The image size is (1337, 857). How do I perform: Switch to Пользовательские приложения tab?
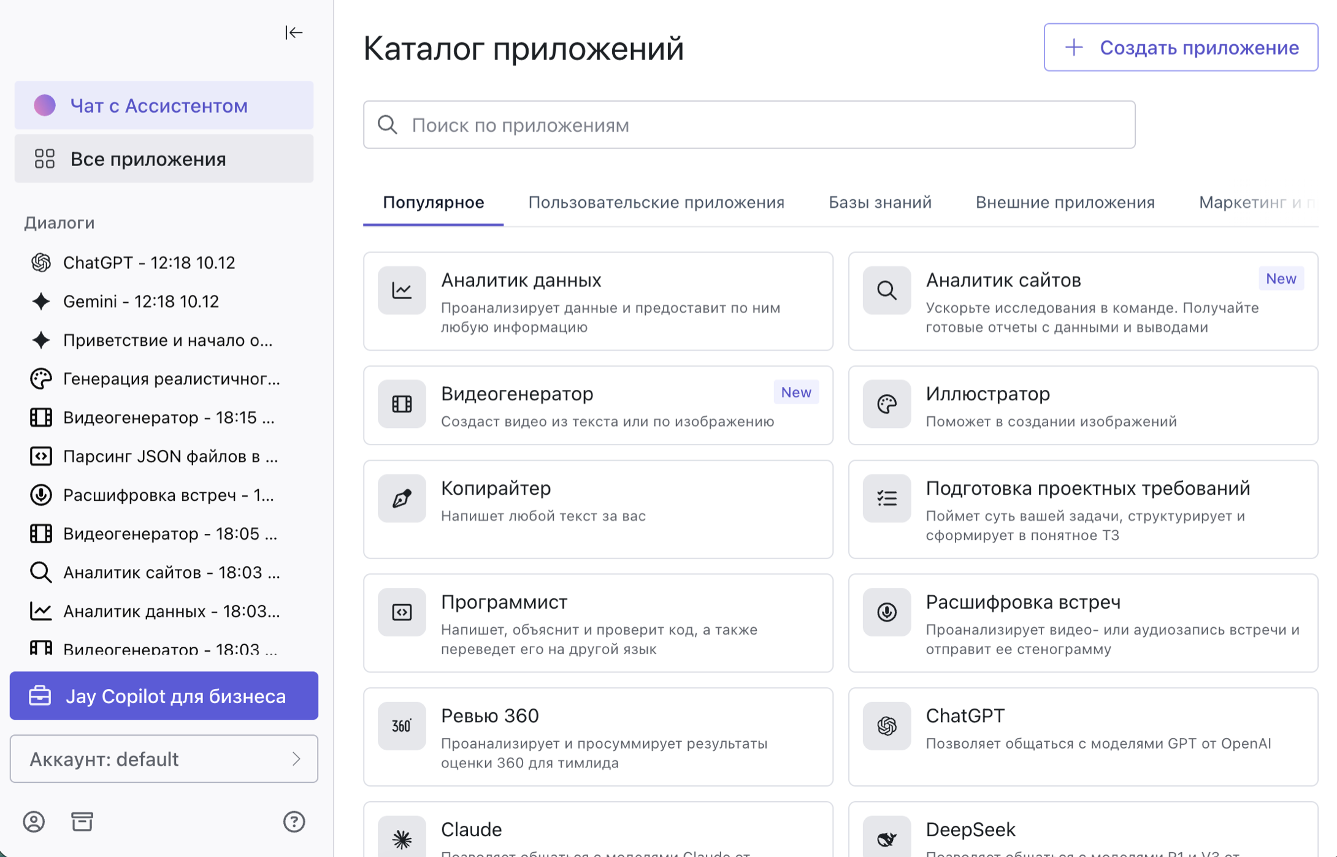coord(656,202)
